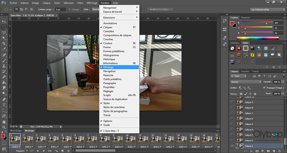287x153 pixels.
Task: Switch to the Couches tab
Action: [x=245, y=71]
